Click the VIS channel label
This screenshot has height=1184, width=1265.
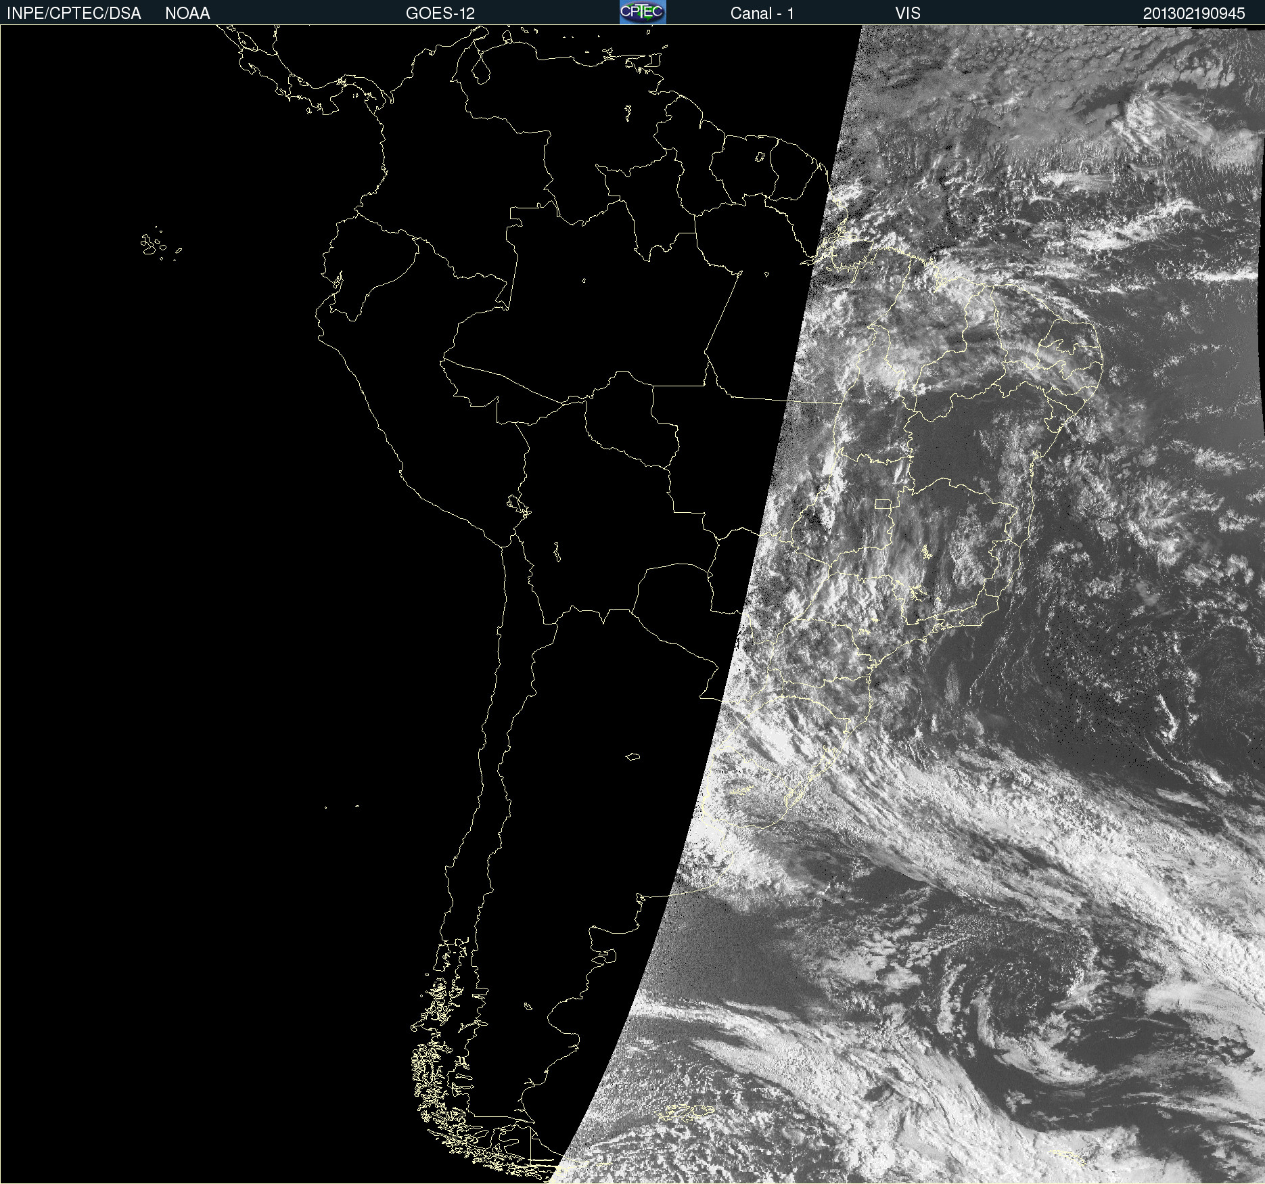coord(908,14)
